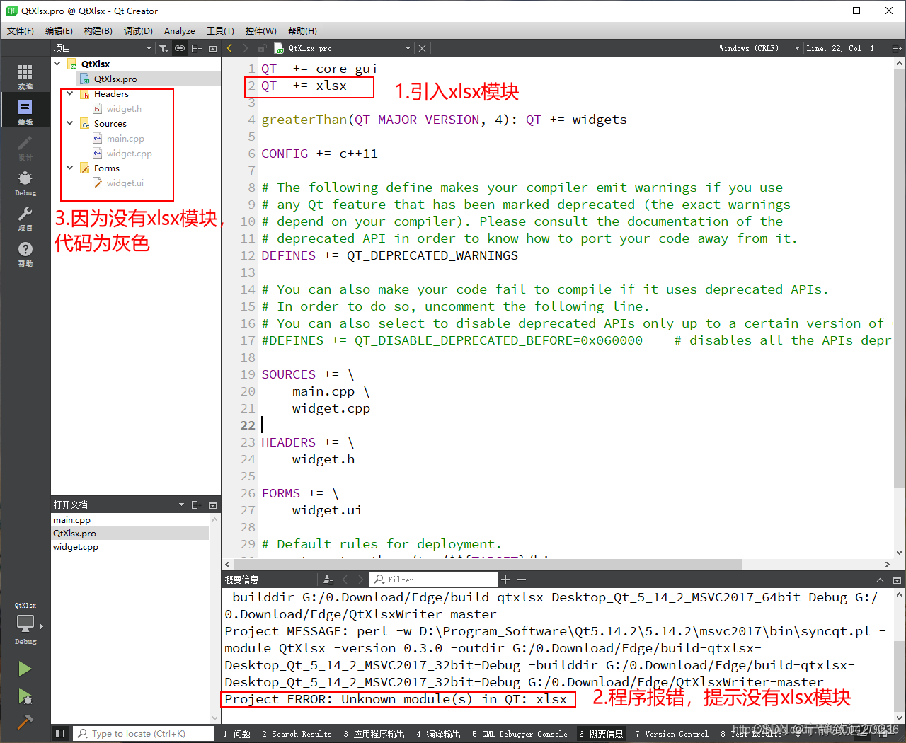This screenshot has width=906, height=743.
Task: Show the 3 应用程序输出 pane
Action: 374,734
